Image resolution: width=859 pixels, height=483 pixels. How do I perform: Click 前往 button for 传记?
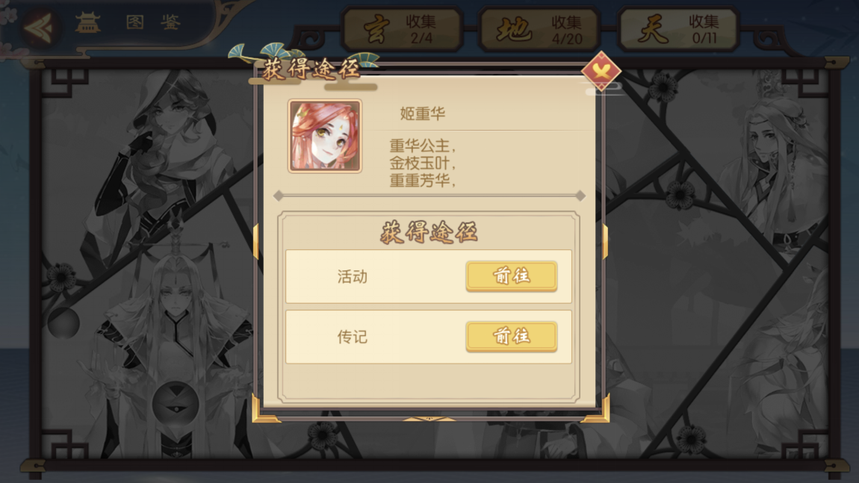click(x=511, y=336)
